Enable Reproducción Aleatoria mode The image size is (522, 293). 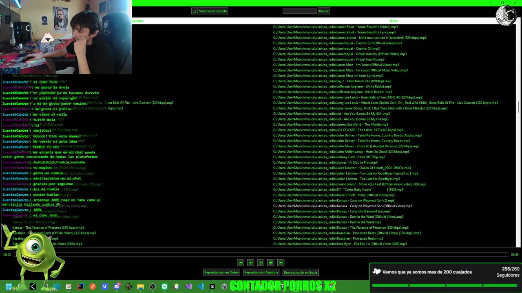click(x=261, y=272)
